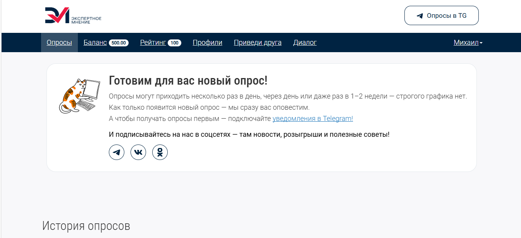Click the 500.00 balance badge

pyautogui.click(x=119, y=43)
